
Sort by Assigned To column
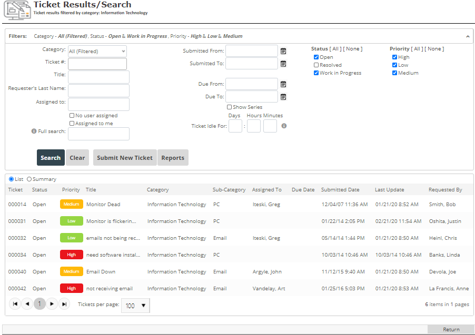point(267,190)
